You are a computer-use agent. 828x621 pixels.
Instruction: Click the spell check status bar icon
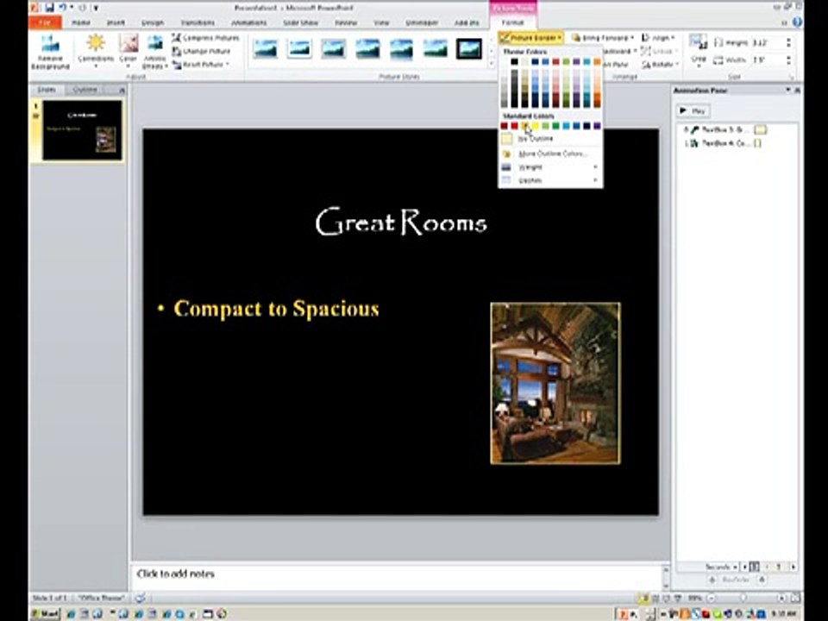(x=140, y=598)
